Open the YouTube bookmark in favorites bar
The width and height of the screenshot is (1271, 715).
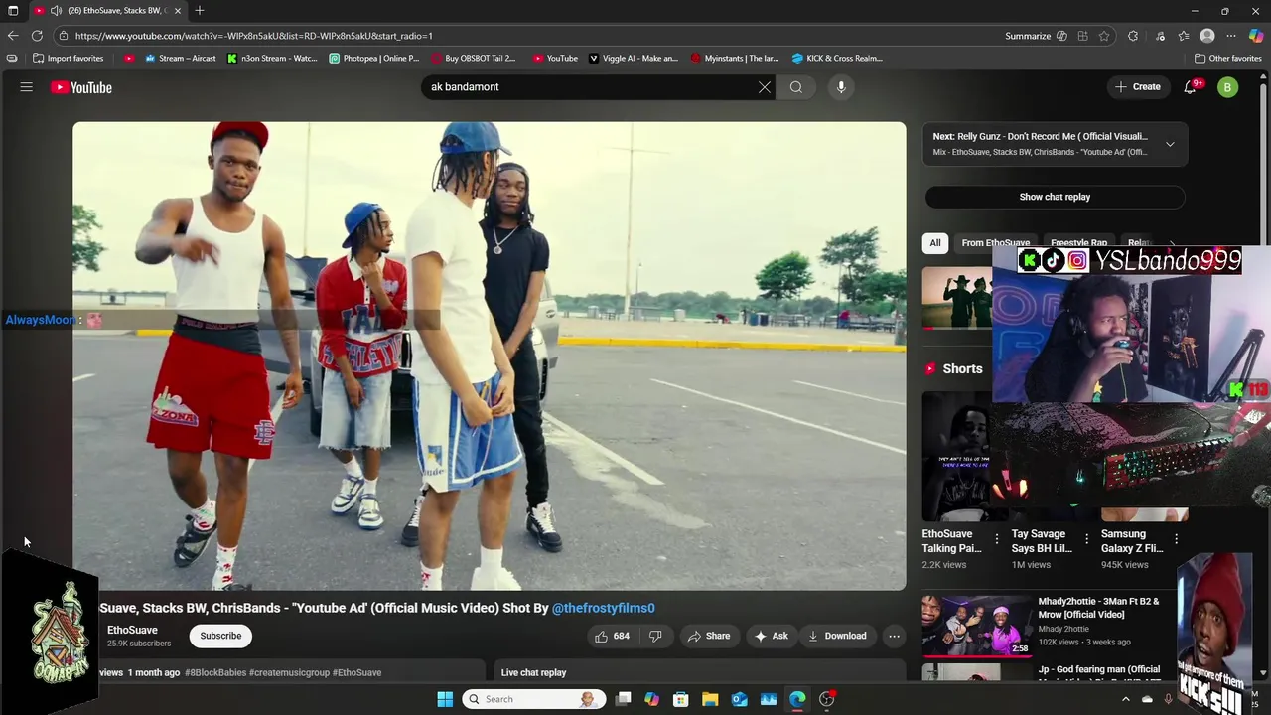(x=555, y=58)
